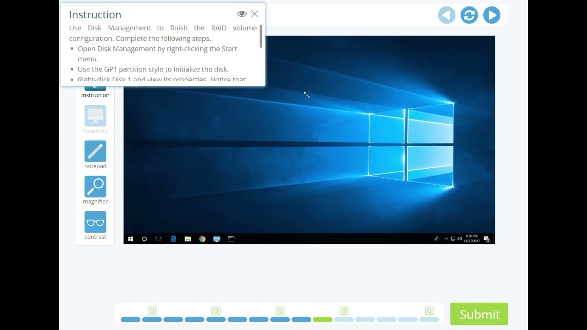Click the People icon in the system tray

(436, 239)
